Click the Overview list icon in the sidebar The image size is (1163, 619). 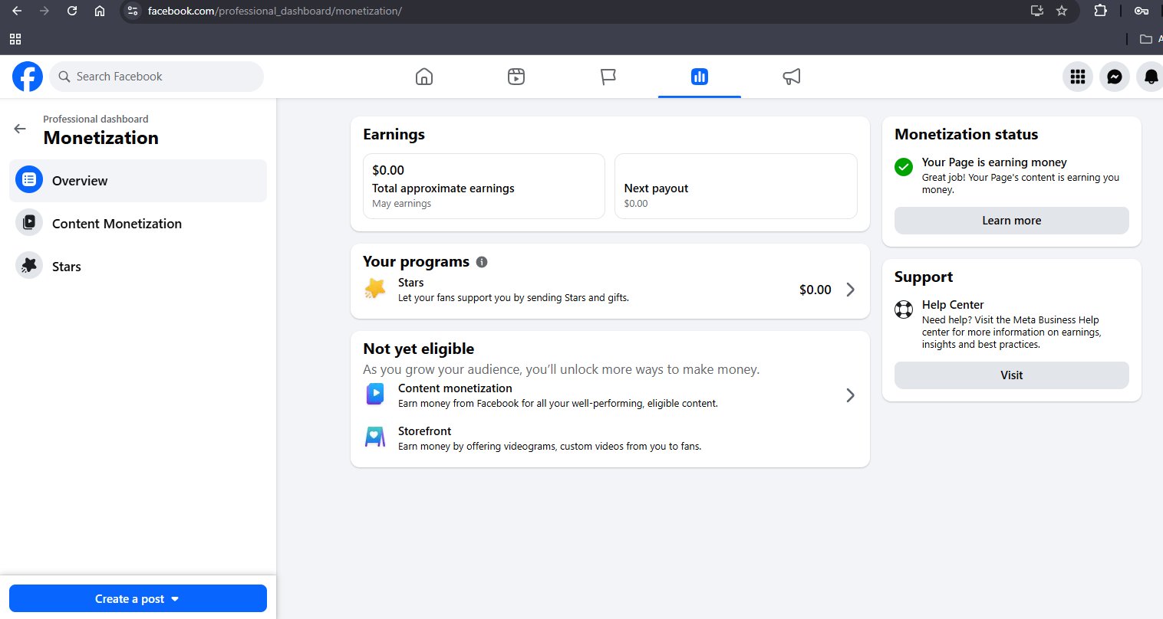(29, 180)
